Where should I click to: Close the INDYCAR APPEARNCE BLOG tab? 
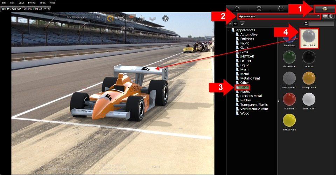[49, 9]
